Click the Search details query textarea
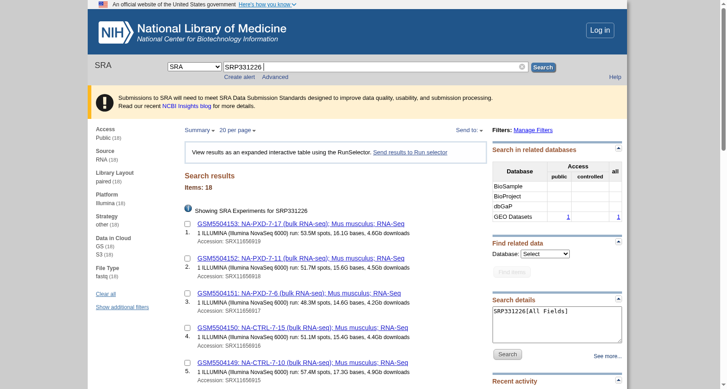Screen dimensions: 727x389 [x=557, y=325]
